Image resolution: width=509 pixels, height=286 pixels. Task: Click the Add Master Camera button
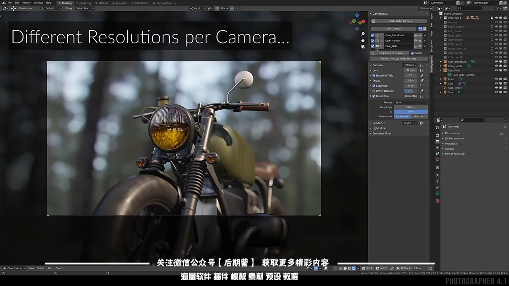click(400, 21)
